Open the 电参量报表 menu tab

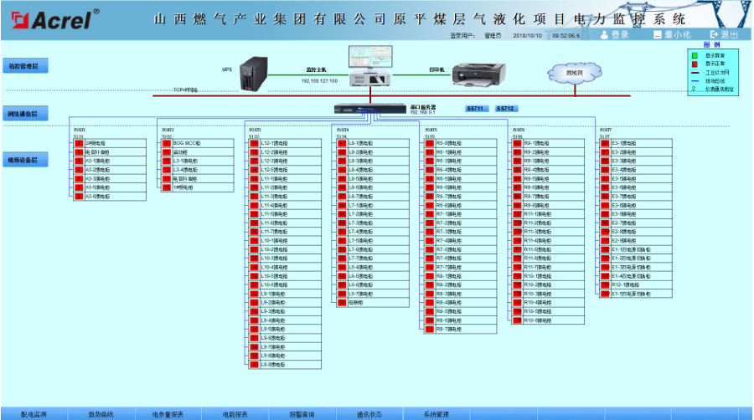pyautogui.click(x=168, y=414)
